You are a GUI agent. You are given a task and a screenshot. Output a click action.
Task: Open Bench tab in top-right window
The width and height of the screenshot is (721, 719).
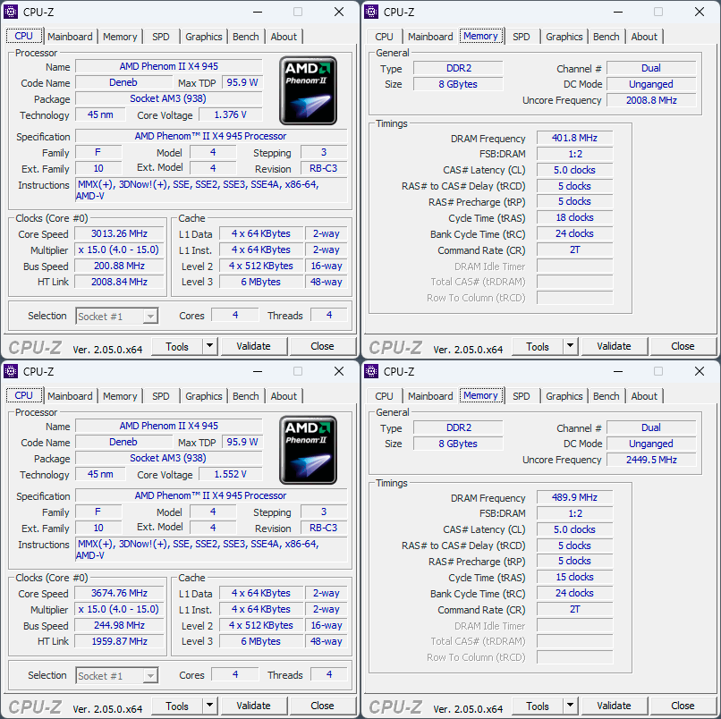tap(606, 37)
